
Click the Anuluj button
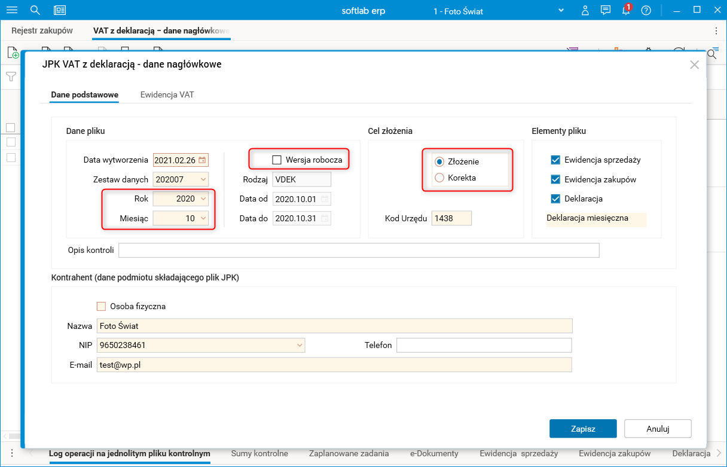point(658,429)
